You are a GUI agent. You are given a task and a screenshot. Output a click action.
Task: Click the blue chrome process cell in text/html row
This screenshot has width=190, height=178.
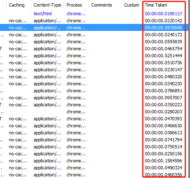click(x=76, y=14)
